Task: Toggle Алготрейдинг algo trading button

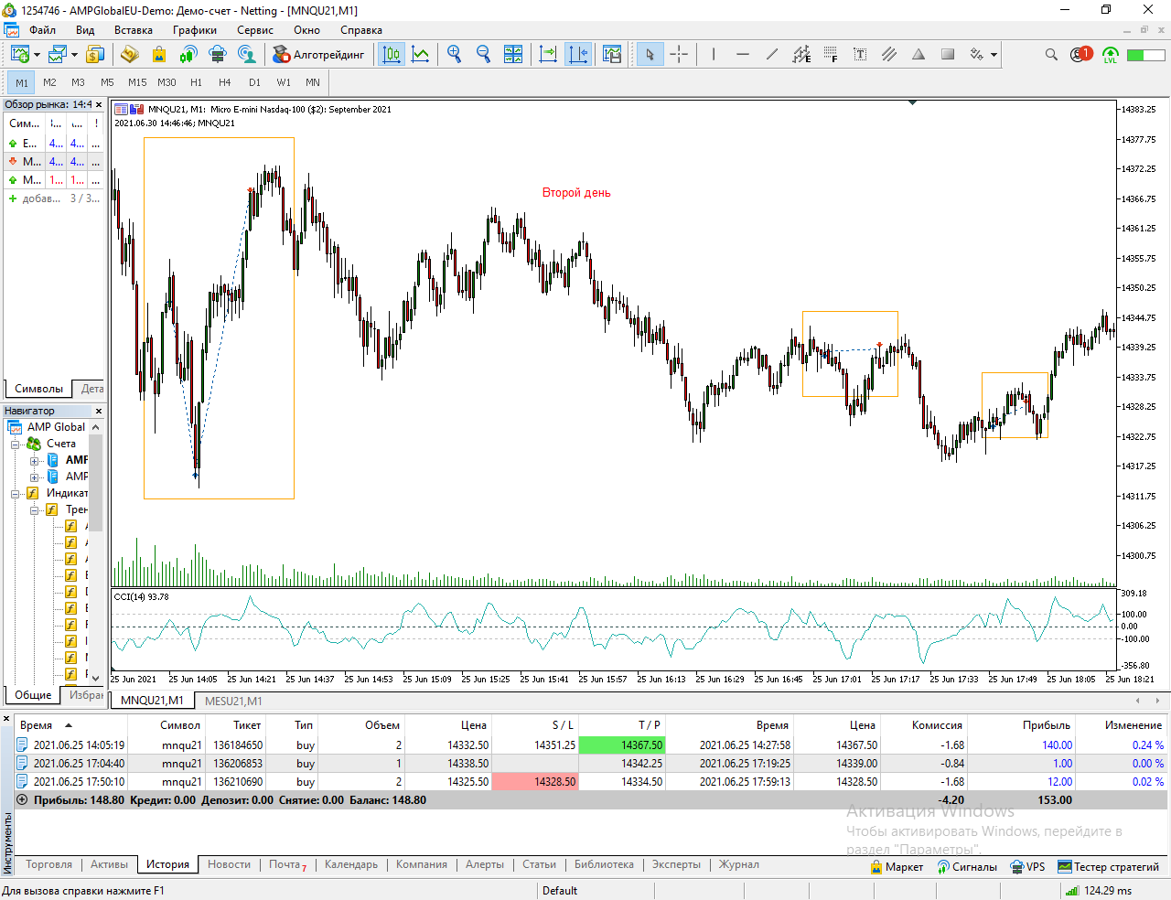Action: [318, 55]
